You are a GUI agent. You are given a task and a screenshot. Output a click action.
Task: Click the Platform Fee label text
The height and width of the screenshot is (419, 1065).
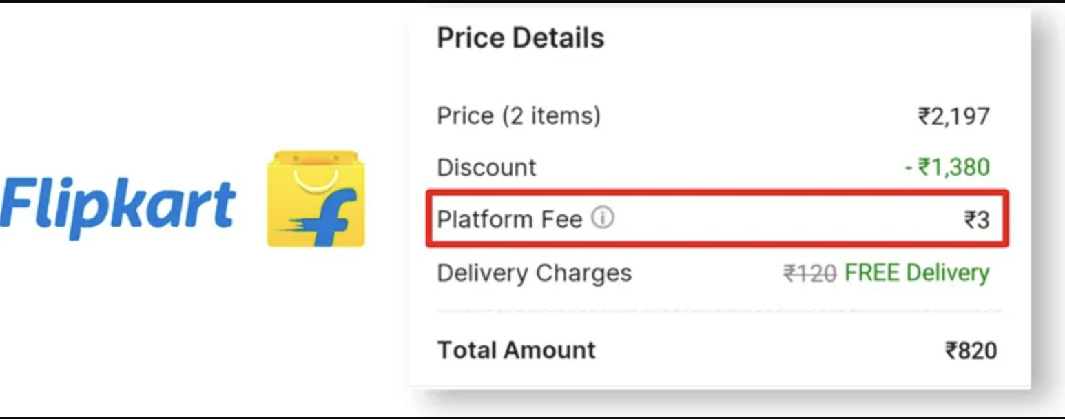click(x=510, y=219)
